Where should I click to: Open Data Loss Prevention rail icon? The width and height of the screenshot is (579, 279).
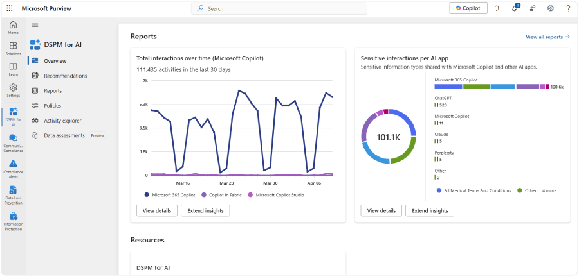14,196
